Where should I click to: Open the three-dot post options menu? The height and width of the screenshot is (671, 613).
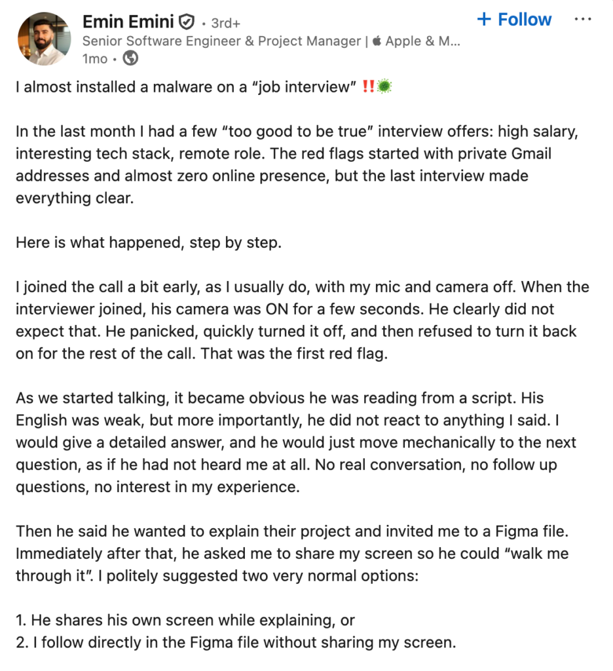coord(582,20)
